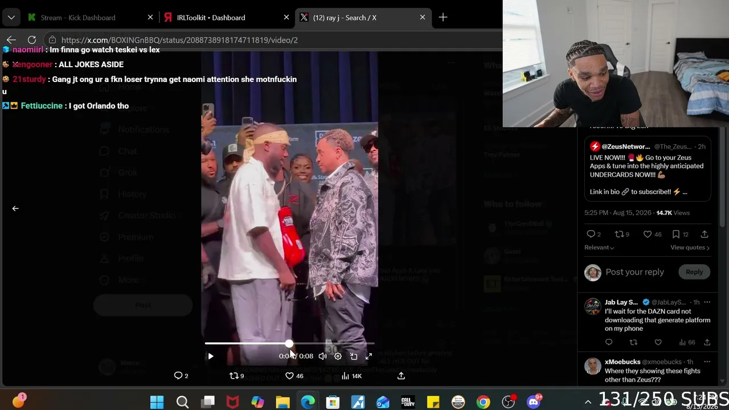Close the IRLToolkit Dashboard tab

point(286,18)
